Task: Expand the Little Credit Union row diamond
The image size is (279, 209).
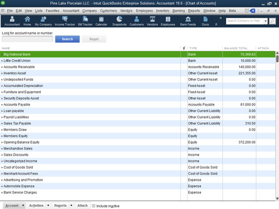Action: 2,61
